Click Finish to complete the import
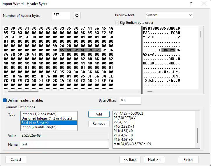The width and height of the screenshot is (211, 166). 188,160
